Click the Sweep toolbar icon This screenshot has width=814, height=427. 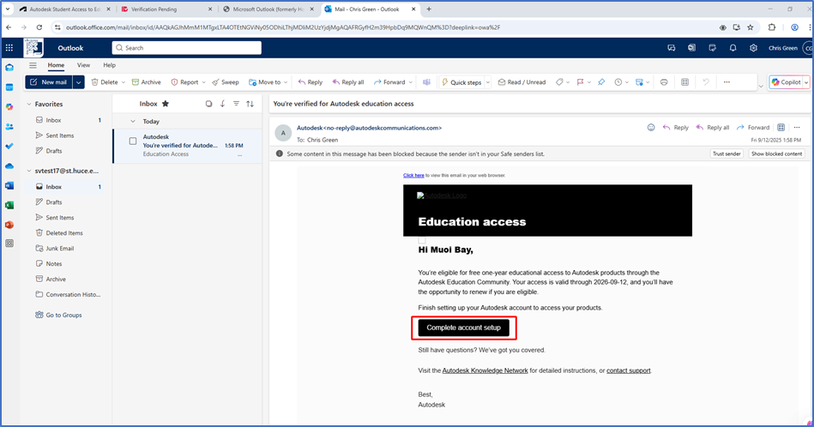[225, 82]
